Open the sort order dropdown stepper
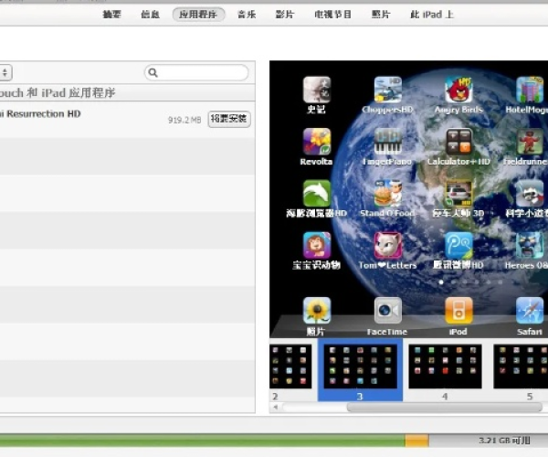The height and width of the screenshot is (457, 548). click(x=5, y=72)
